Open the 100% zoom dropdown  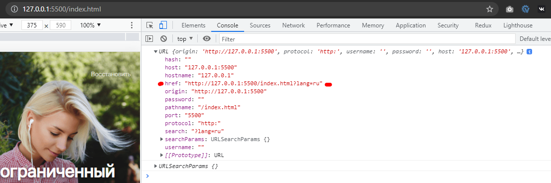[x=90, y=25]
